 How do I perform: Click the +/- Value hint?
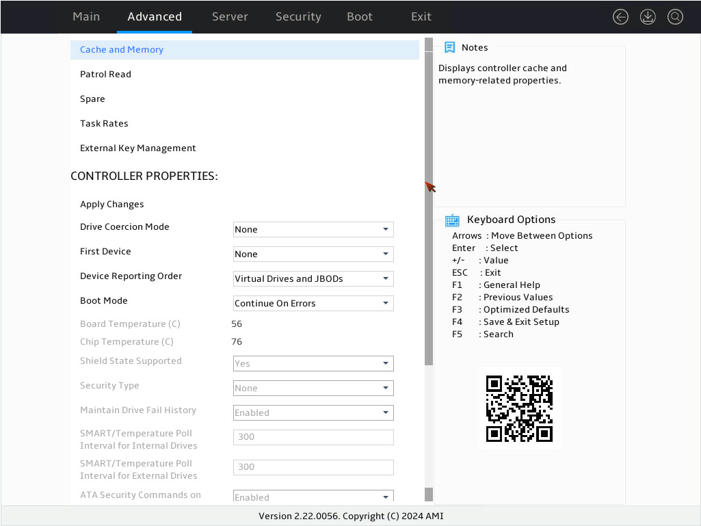(480, 261)
